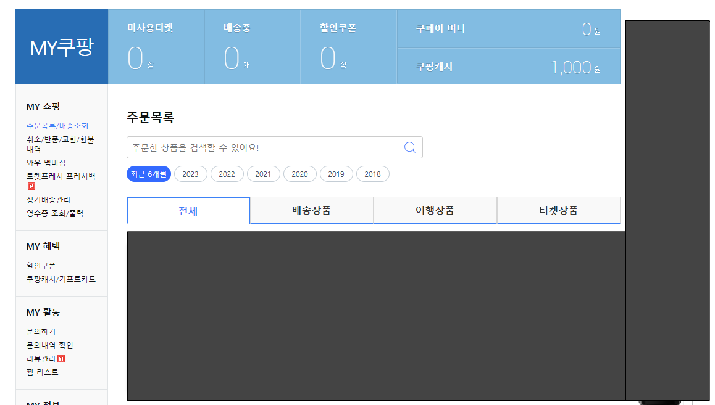
Task: Click the MY 혜택 section heading
Action: pos(43,246)
